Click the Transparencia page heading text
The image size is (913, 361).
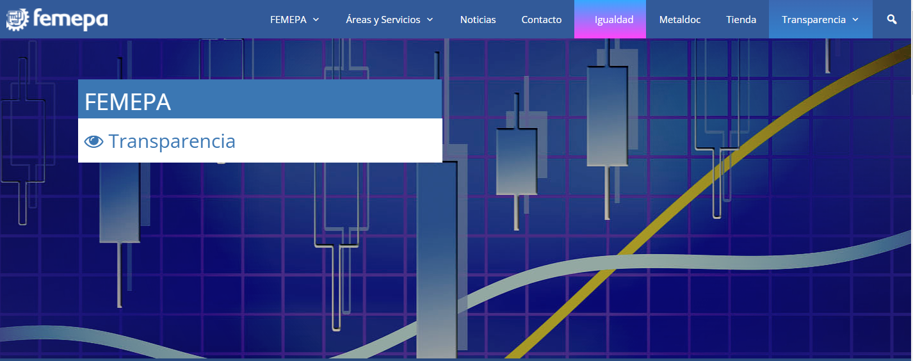172,141
